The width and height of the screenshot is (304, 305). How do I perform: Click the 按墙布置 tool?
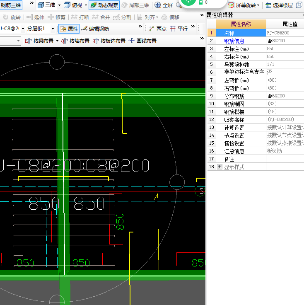tap(75, 41)
